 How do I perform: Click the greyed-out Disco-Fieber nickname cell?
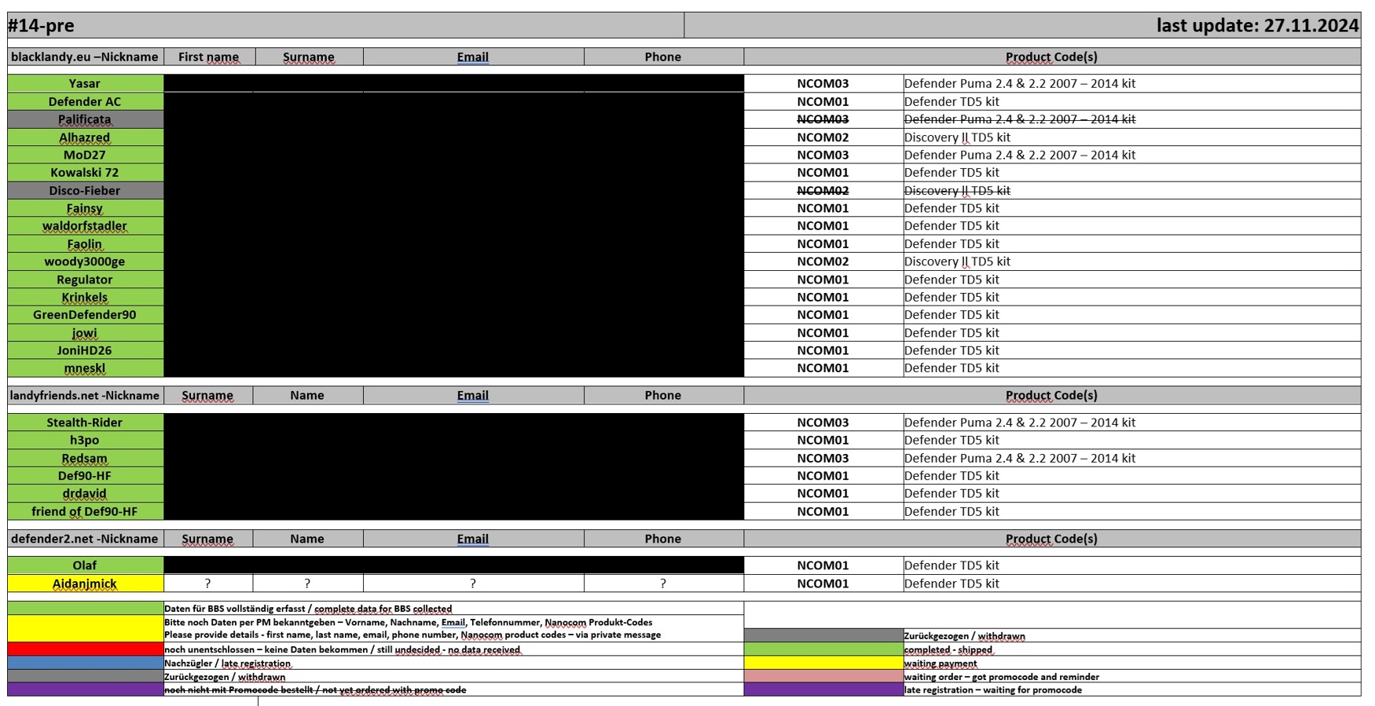tap(85, 190)
